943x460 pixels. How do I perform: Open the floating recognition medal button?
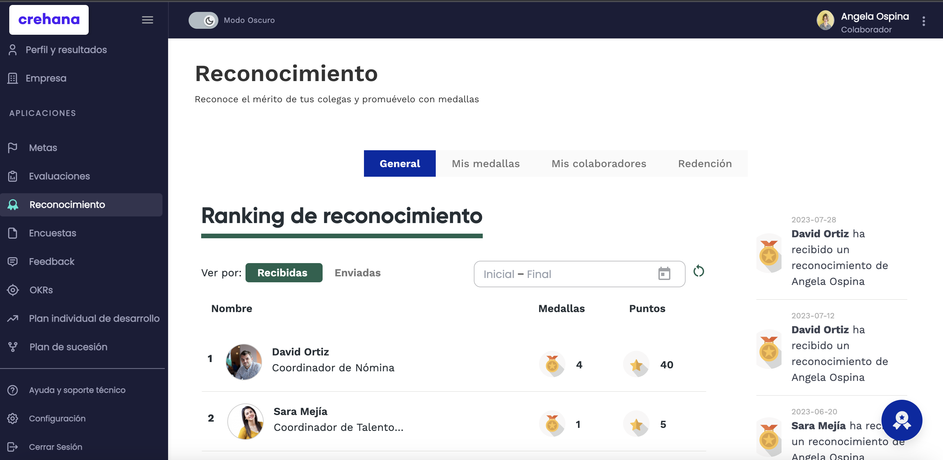[x=902, y=420]
